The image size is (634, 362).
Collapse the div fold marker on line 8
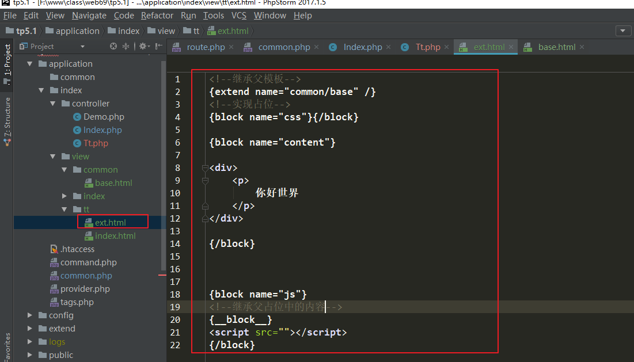[205, 168]
